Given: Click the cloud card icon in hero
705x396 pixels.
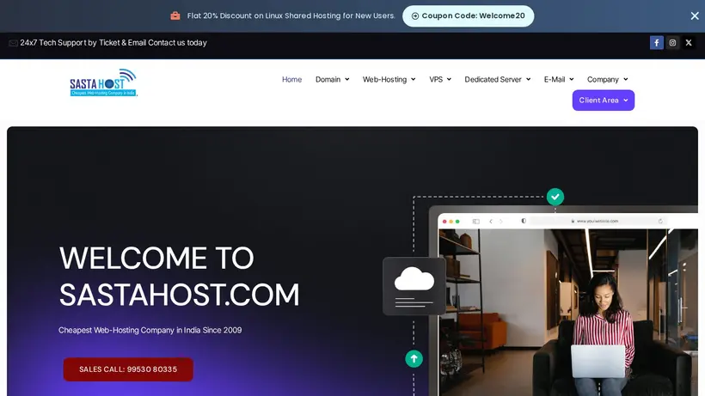Looking at the screenshot, I should (x=414, y=286).
